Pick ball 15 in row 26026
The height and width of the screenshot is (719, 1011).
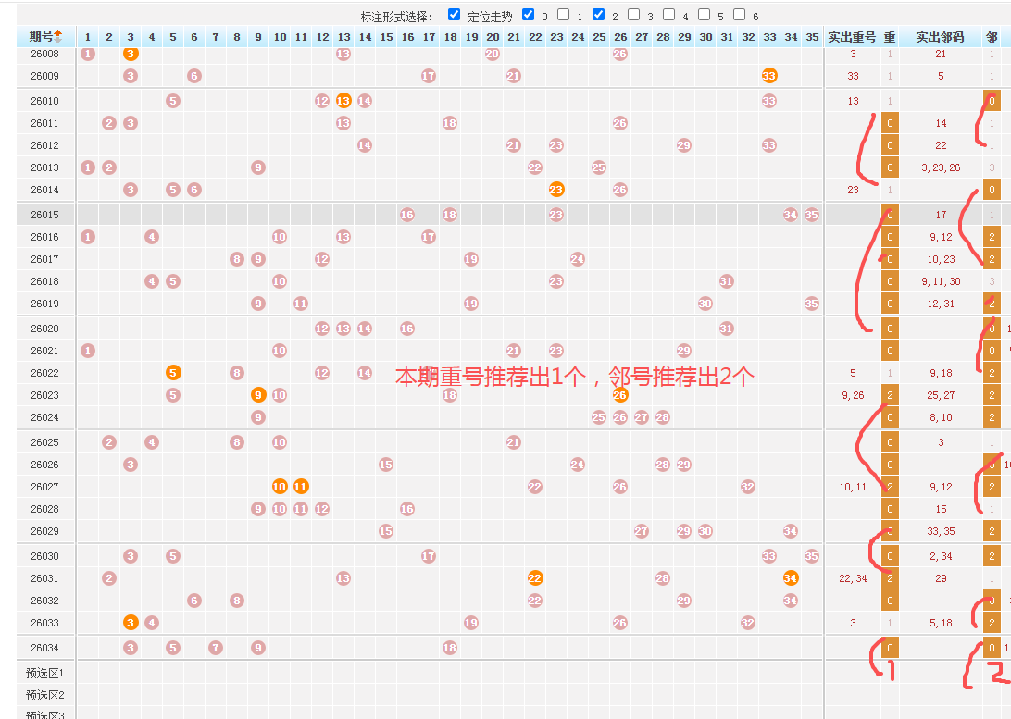[386, 465]
